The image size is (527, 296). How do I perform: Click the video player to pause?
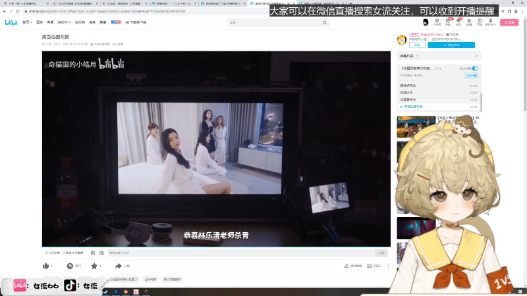[x=216, y=149]
